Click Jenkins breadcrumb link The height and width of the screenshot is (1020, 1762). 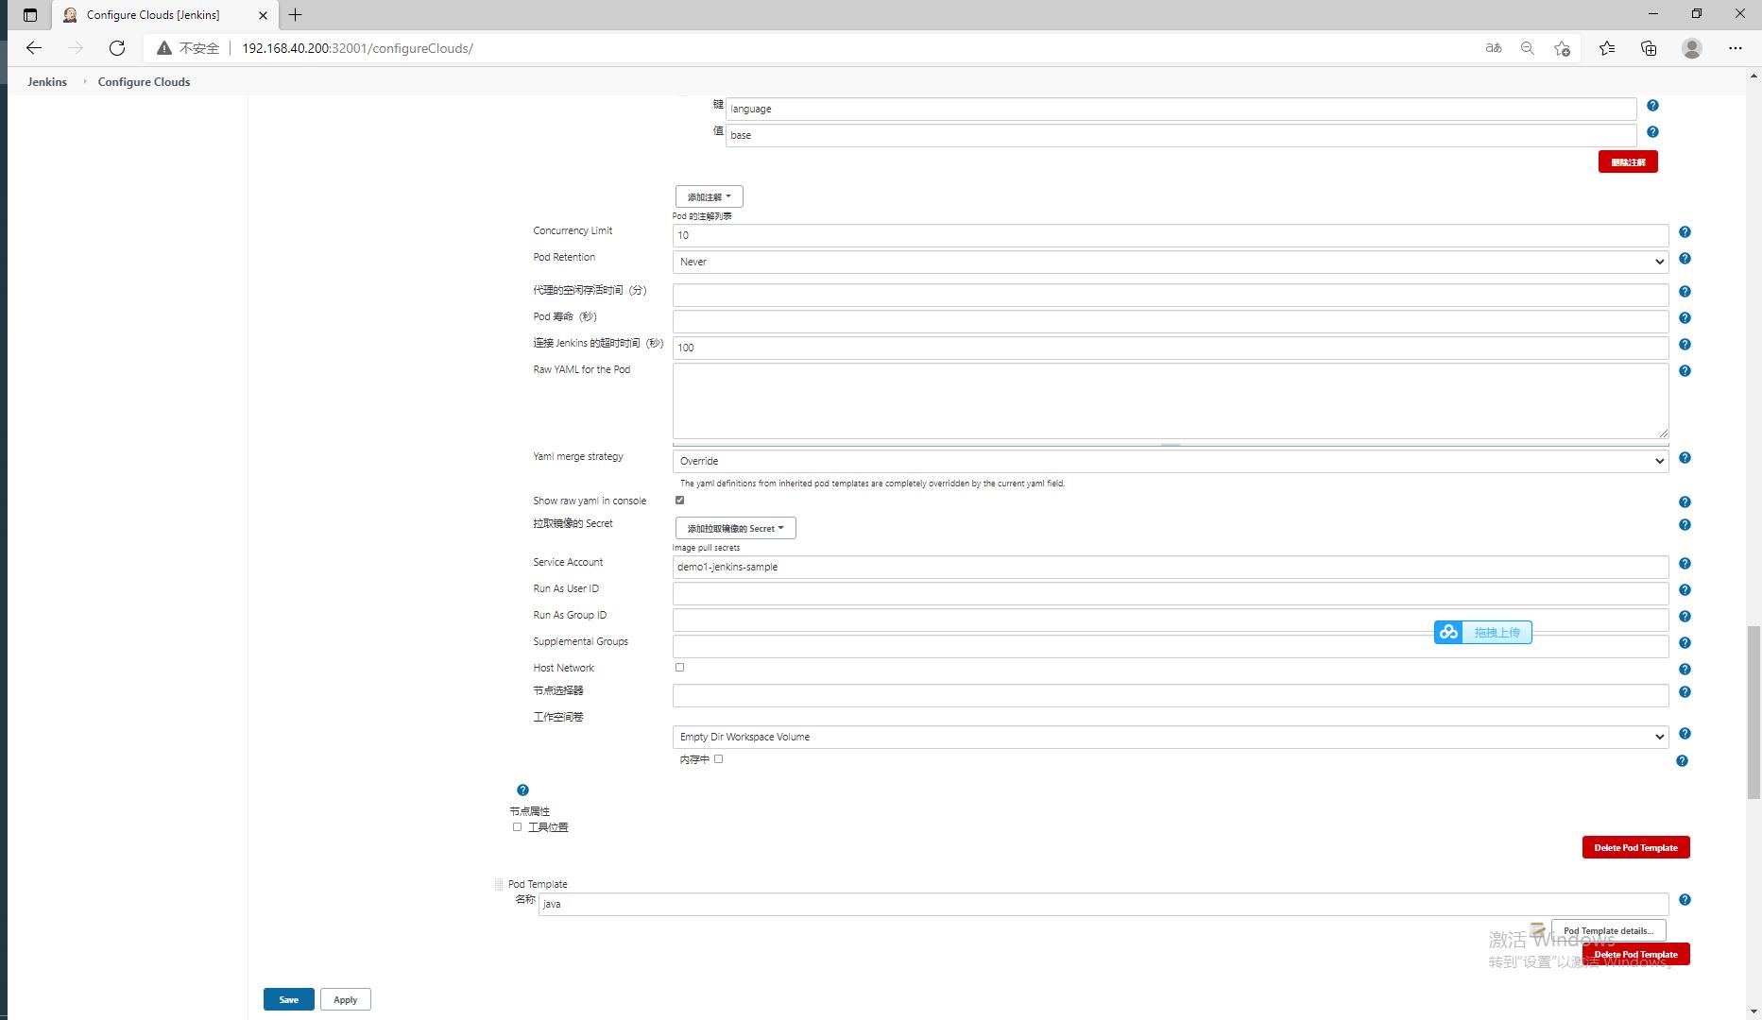(x=47, y=82)
